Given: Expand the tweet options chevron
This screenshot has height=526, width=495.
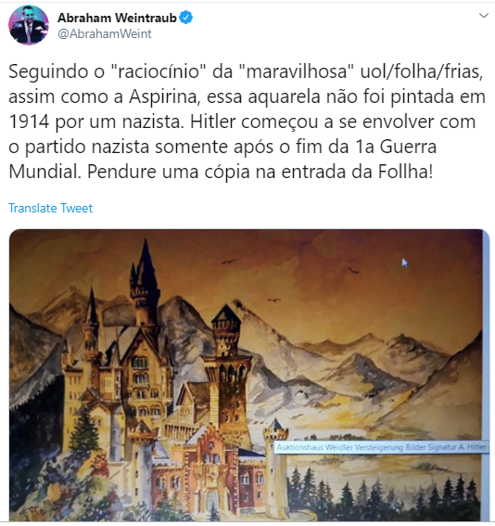Looking at the screenshot, I should [x=483, y=16].
